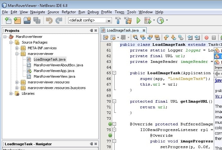Click the Build Main Project hammer icon
The image size is (222, 150).
click(118, 21)
